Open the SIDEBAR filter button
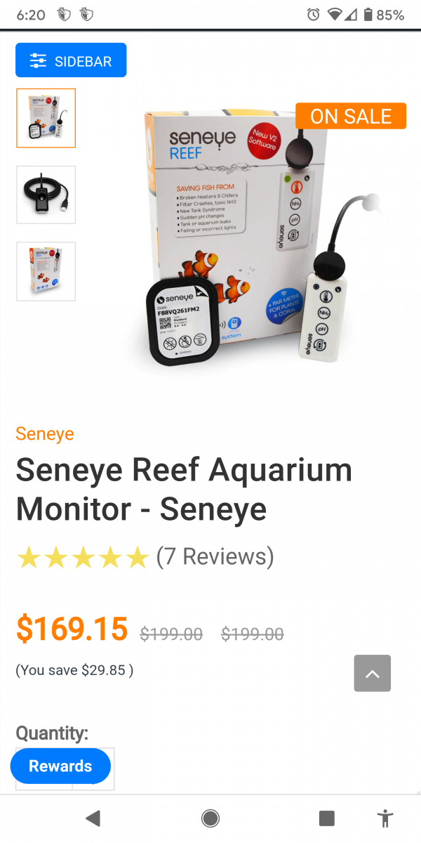Screen dimensions: 421x843 71,60
